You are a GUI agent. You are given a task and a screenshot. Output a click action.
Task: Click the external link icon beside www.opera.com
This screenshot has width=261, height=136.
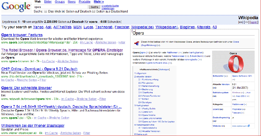[x=249, y=126]
